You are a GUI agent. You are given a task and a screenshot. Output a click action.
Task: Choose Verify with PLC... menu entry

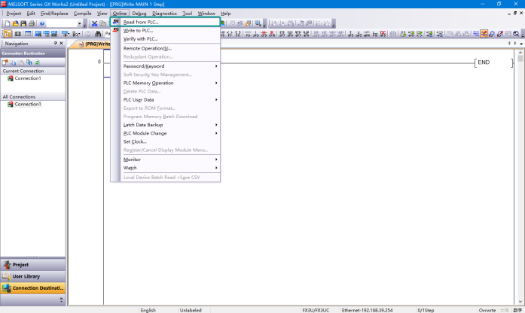(x=165, y=39)
